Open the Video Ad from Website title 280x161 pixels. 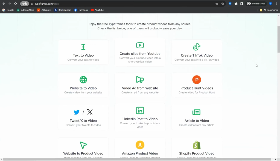coord(140,88)
